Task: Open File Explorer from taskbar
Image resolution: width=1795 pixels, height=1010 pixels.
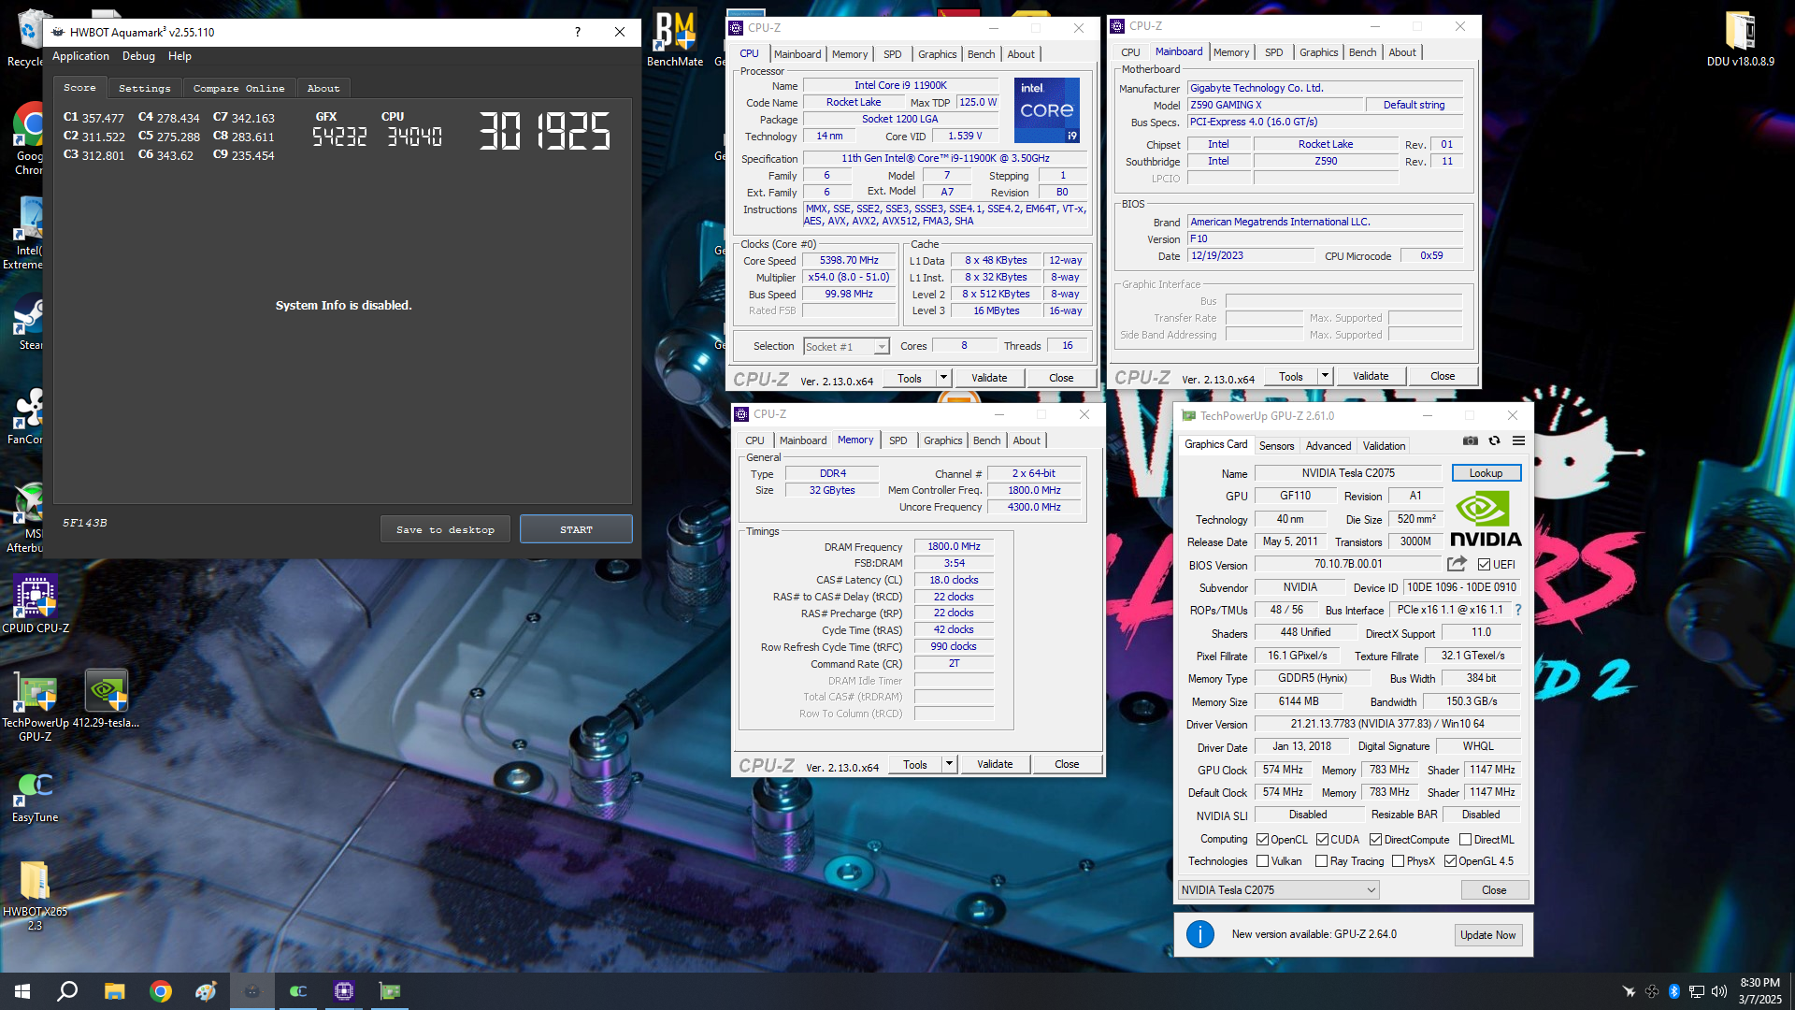Action: [x=114, y=991]
